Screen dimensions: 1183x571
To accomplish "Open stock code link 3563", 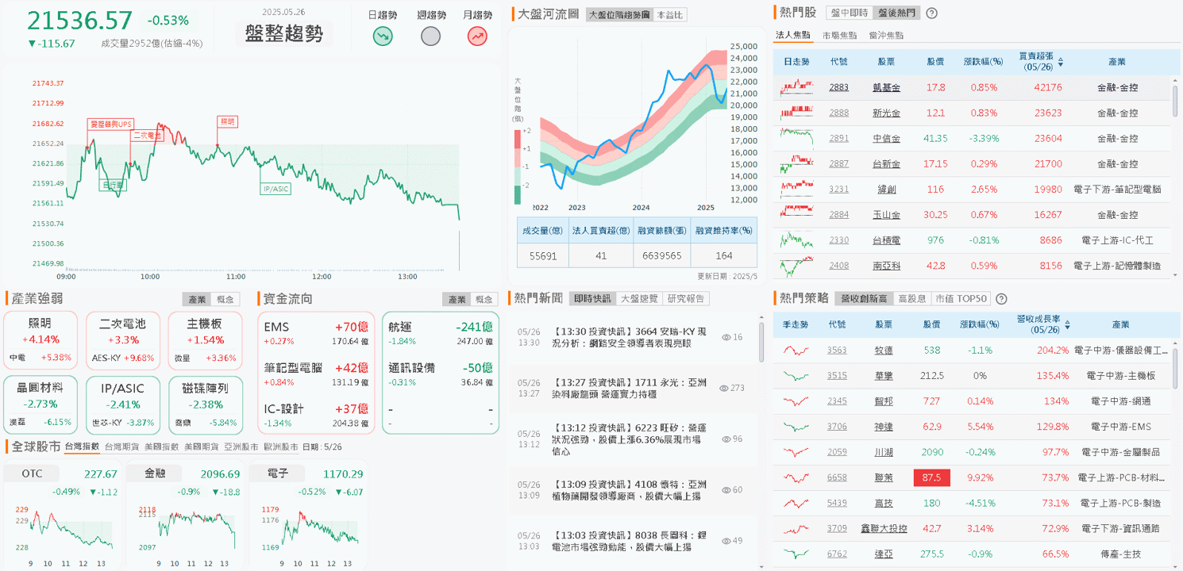I will [837, 350].
